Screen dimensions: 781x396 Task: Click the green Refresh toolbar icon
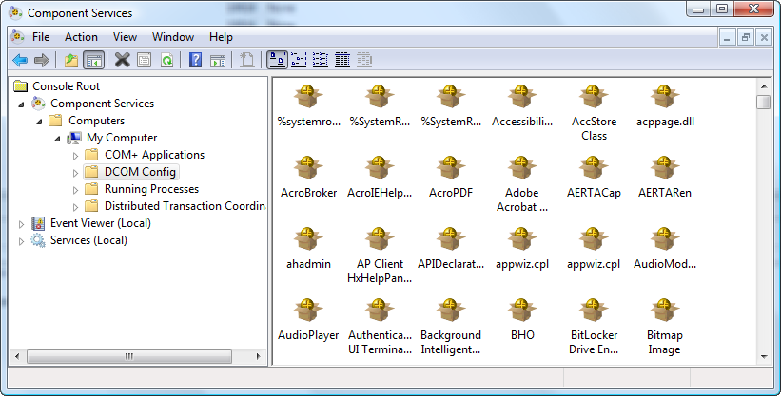point(166,60)
